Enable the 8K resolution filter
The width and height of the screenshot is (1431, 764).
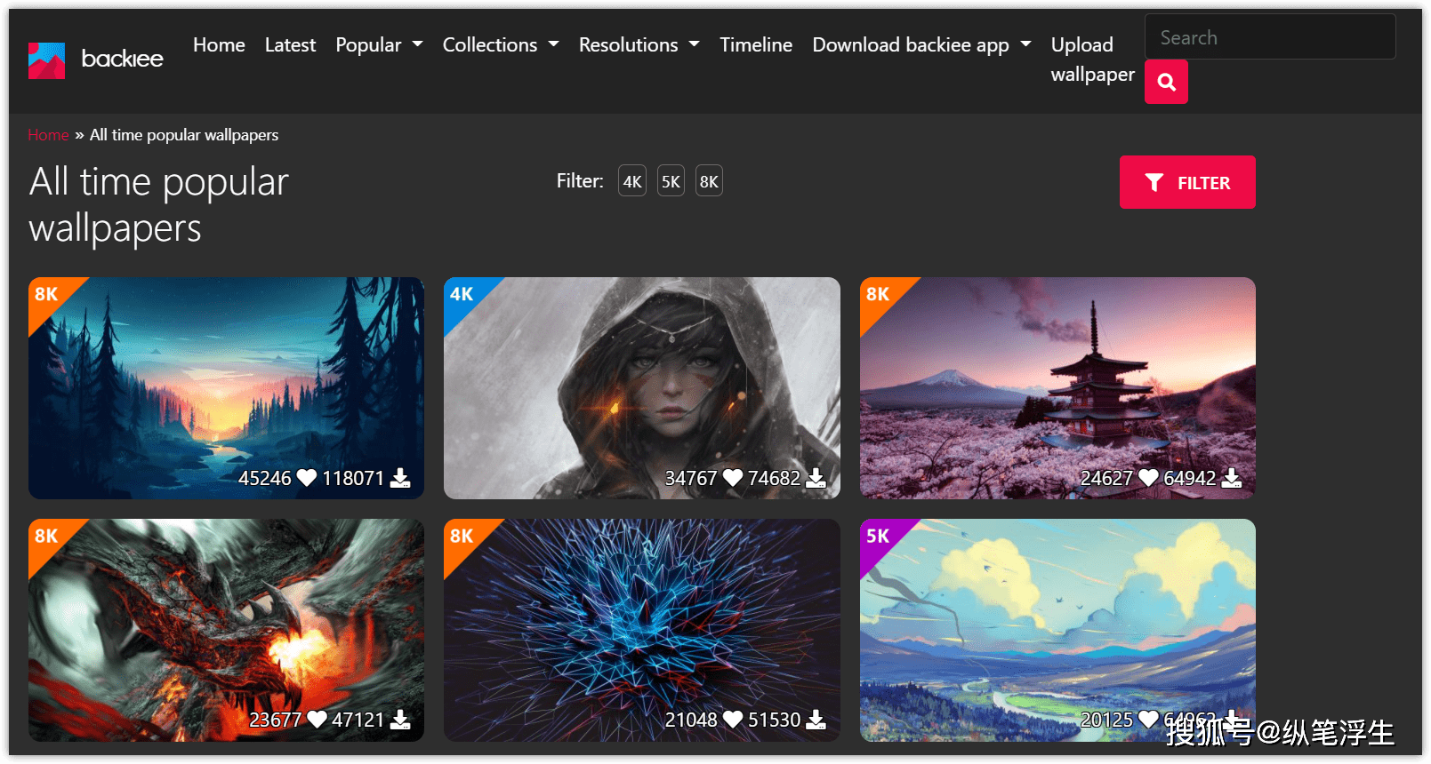point(709,181)
